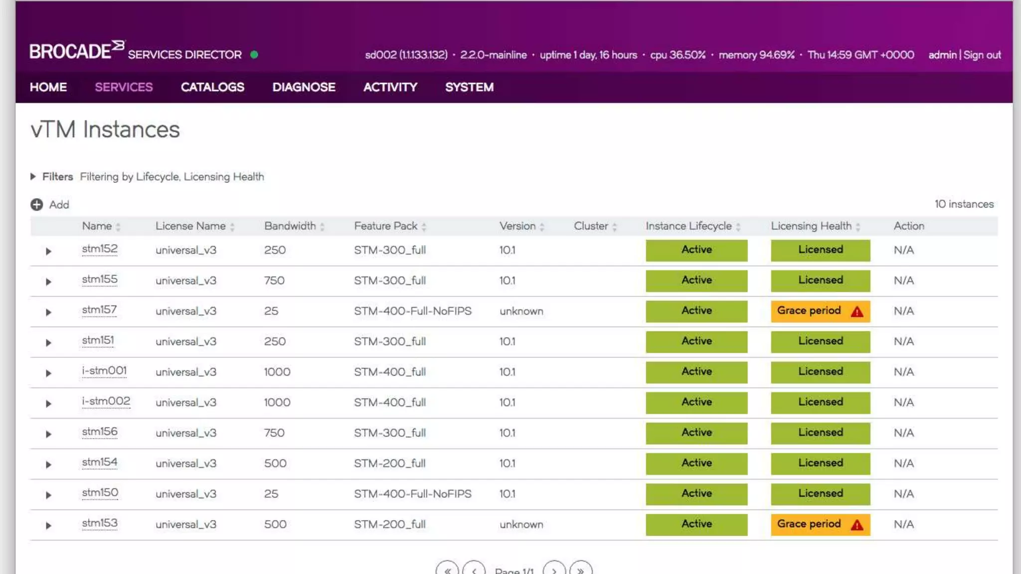Expand the i-stm001 row arrow
Screen dimensions: 1021x574
(x=48, y=373)
